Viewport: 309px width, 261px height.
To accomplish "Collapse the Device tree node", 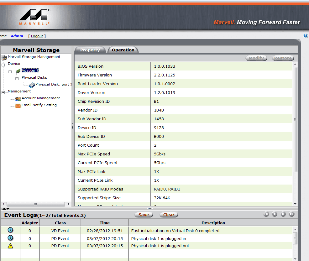I will [3, 65].
